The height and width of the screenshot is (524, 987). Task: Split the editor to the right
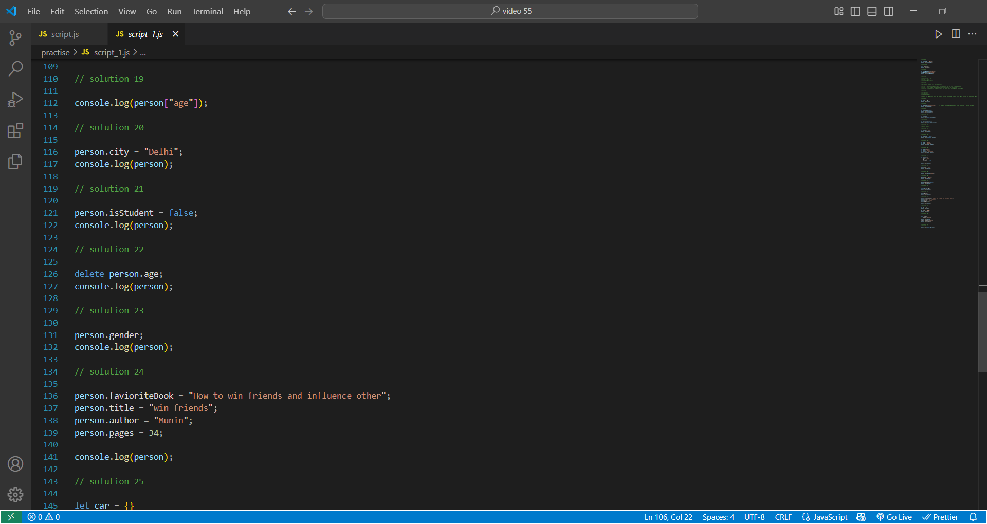[x=956, y=34]
